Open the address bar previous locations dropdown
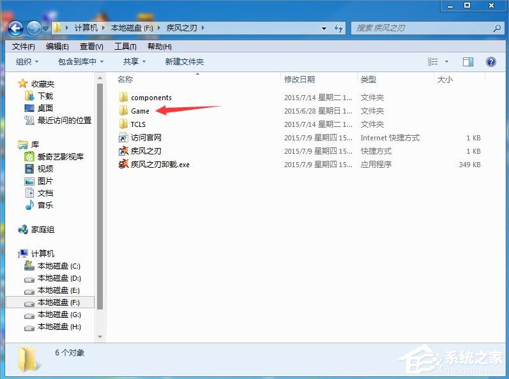The height and width of the screenshot is (379, 509). coord(324,29)
